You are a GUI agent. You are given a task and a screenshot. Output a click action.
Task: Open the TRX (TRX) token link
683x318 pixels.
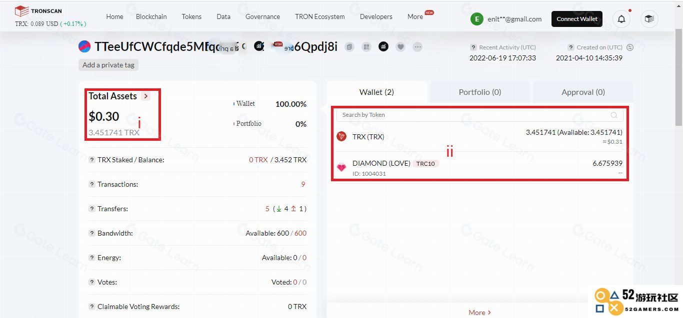[368, 137]
